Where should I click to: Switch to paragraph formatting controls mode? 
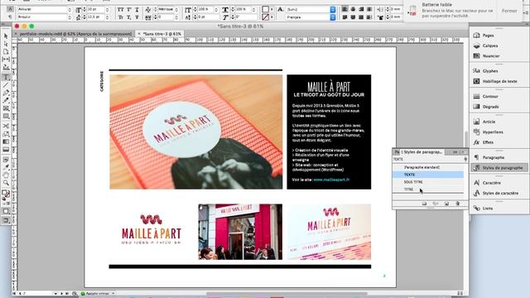click(10, 17)
